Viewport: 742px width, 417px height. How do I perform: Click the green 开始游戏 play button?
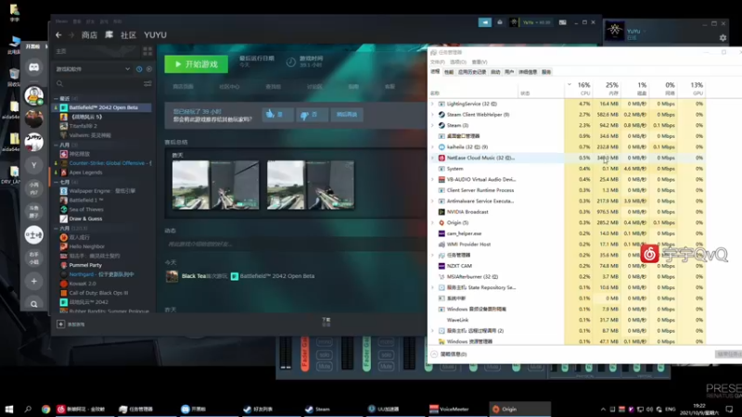pyautogui.click(x=196, y=64)
